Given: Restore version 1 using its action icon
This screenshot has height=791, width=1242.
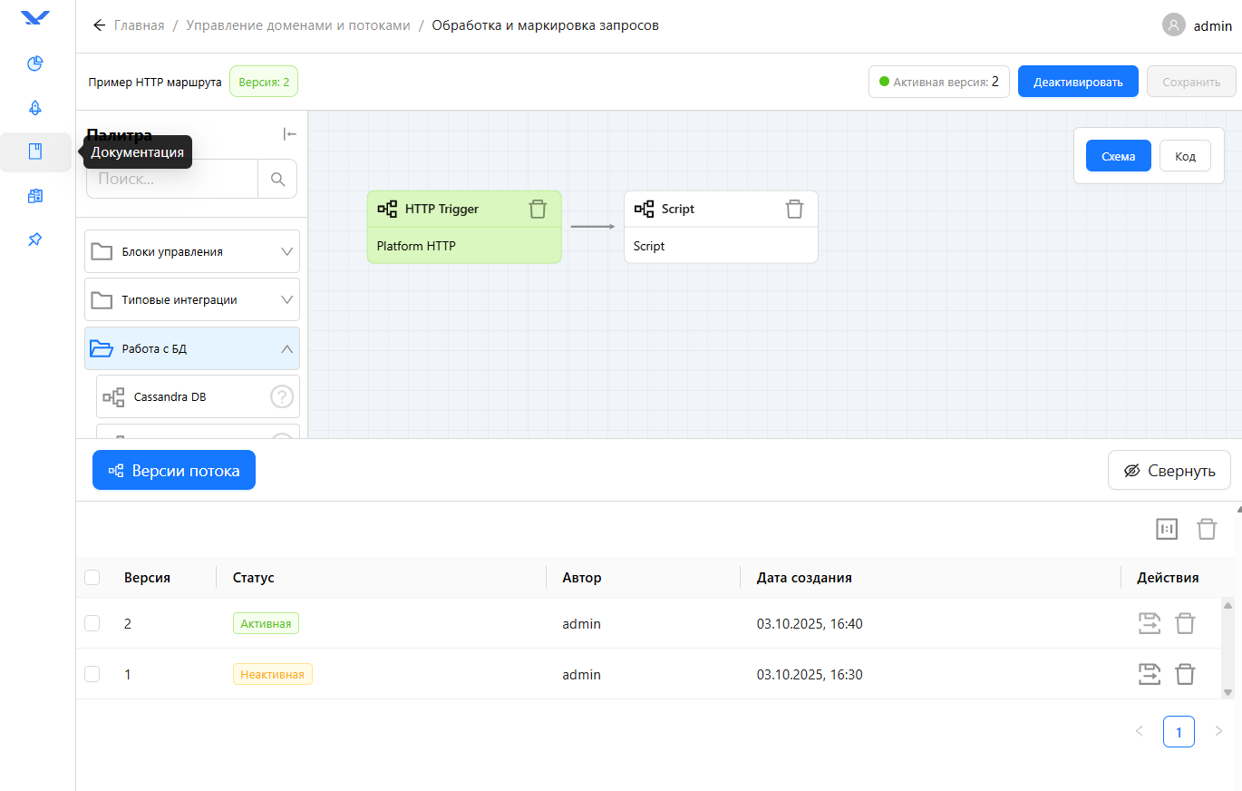Looking at the screenshot, I should click(x=1149, y=674).
